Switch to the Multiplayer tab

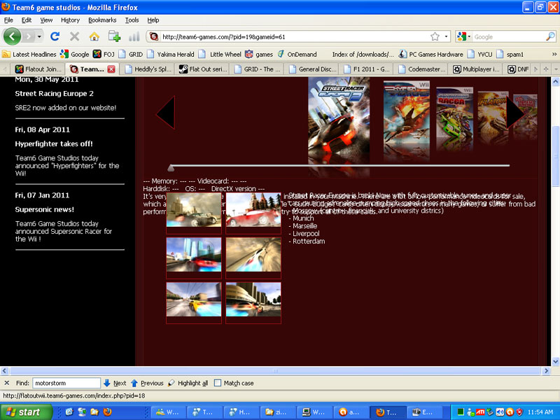point(476,69)
